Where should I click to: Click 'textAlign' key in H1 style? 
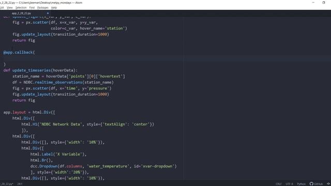point(115,124)
